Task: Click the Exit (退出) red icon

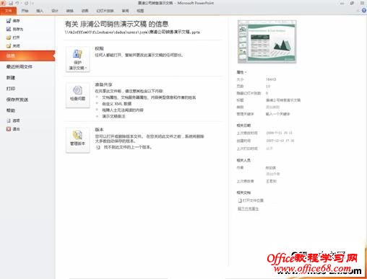Action: coord(9,129)
